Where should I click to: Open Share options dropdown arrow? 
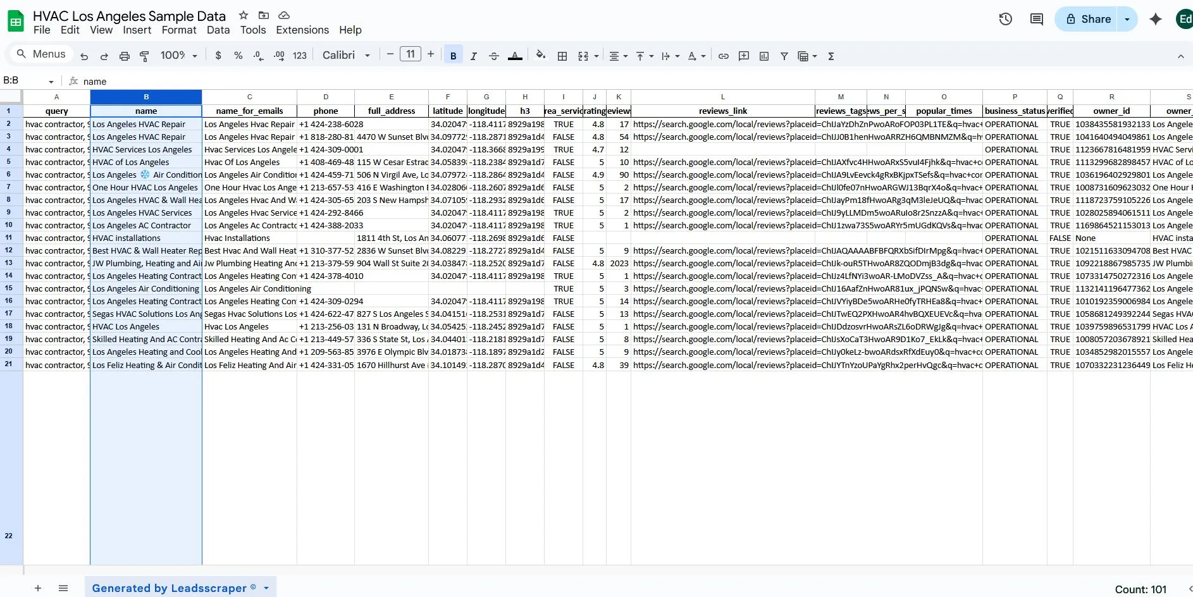tap(1127, 19)
